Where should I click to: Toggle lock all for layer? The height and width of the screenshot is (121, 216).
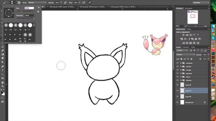[x=191, y=59]
